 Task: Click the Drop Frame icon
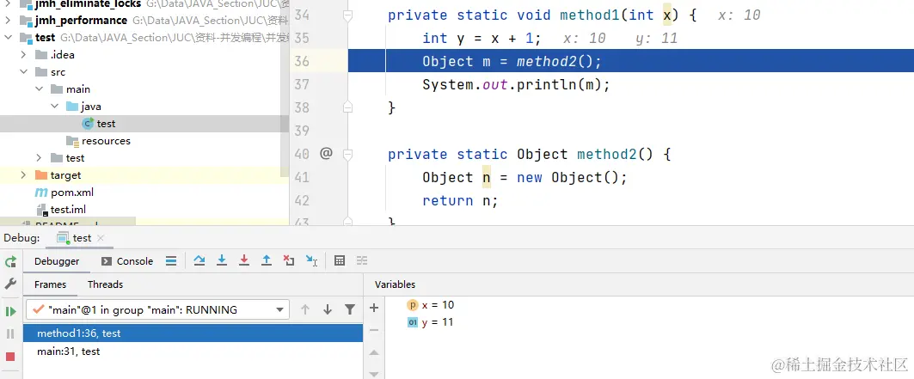pos(289,260)
